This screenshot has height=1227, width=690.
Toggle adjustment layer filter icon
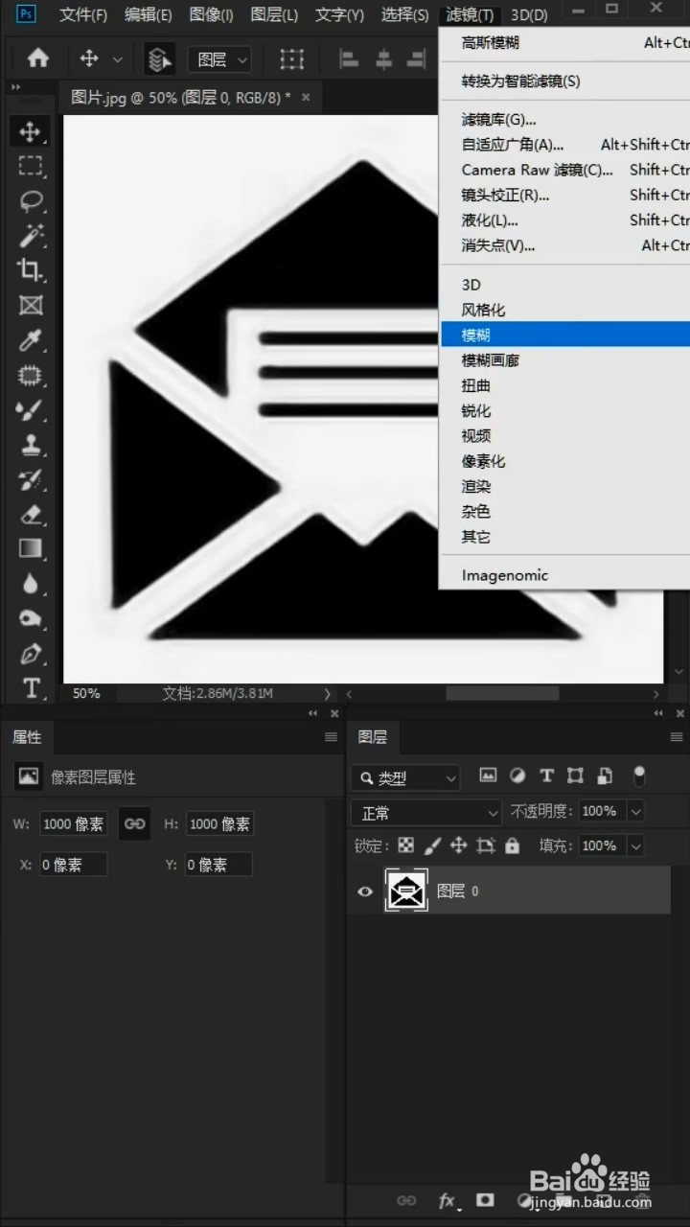tap(517, 776)
